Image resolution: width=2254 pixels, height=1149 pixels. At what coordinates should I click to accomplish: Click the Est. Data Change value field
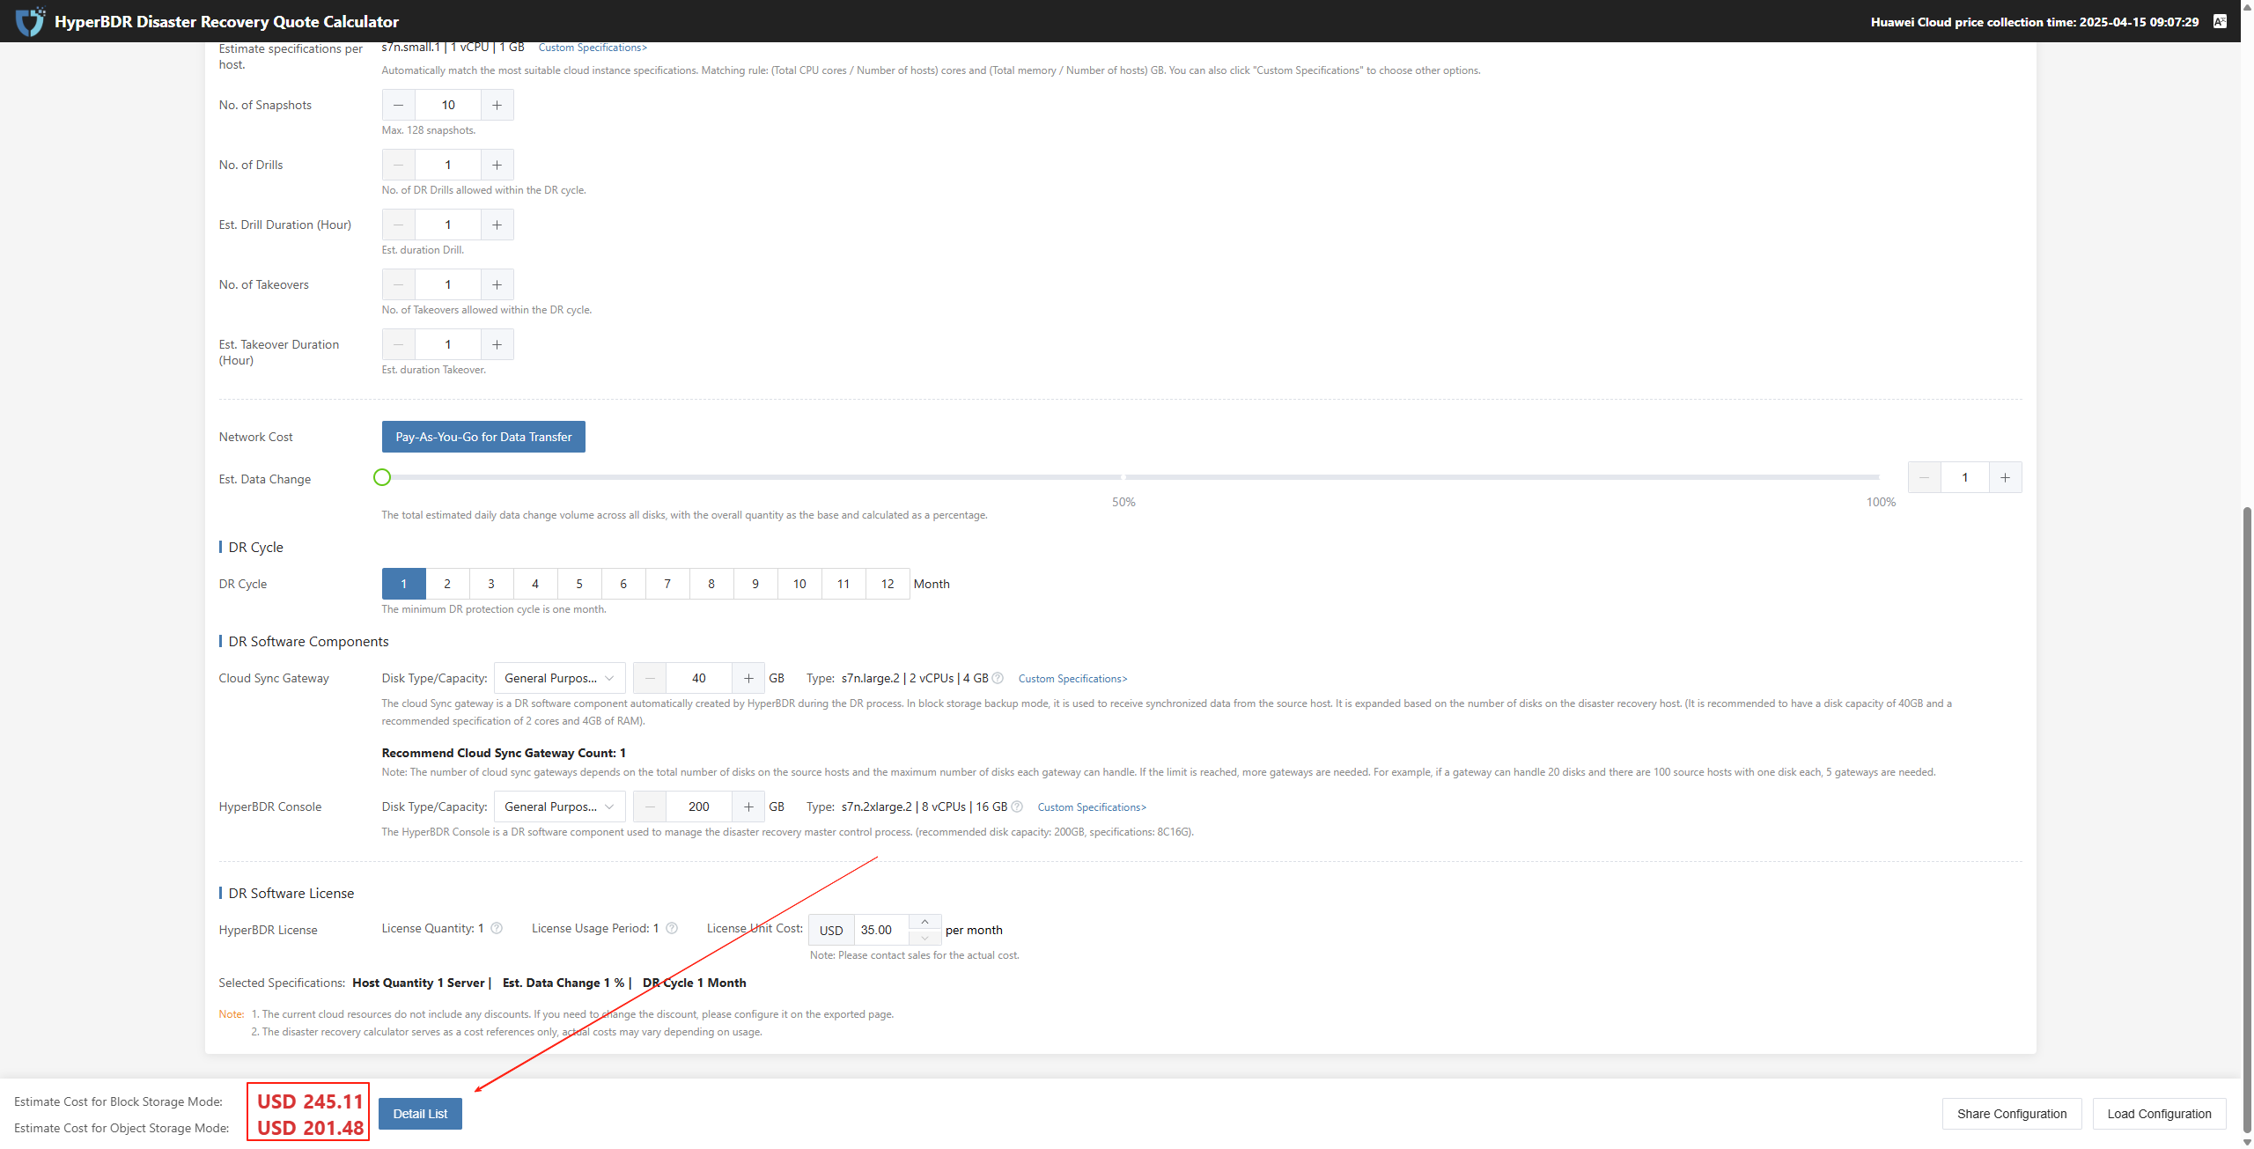click(x=1964, y=477)
